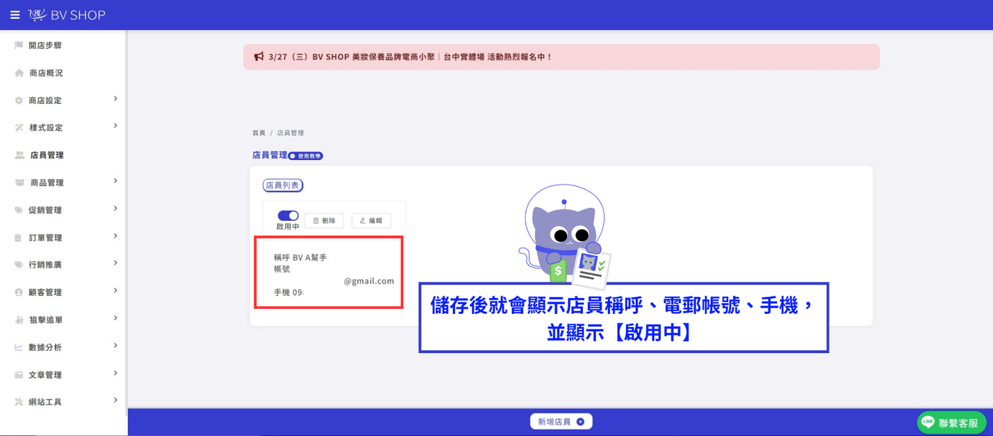Expand the 樣式設定 submenu chevron
Image resolution: width=993 pixels, height=436 pixels.
click(116, 126)
